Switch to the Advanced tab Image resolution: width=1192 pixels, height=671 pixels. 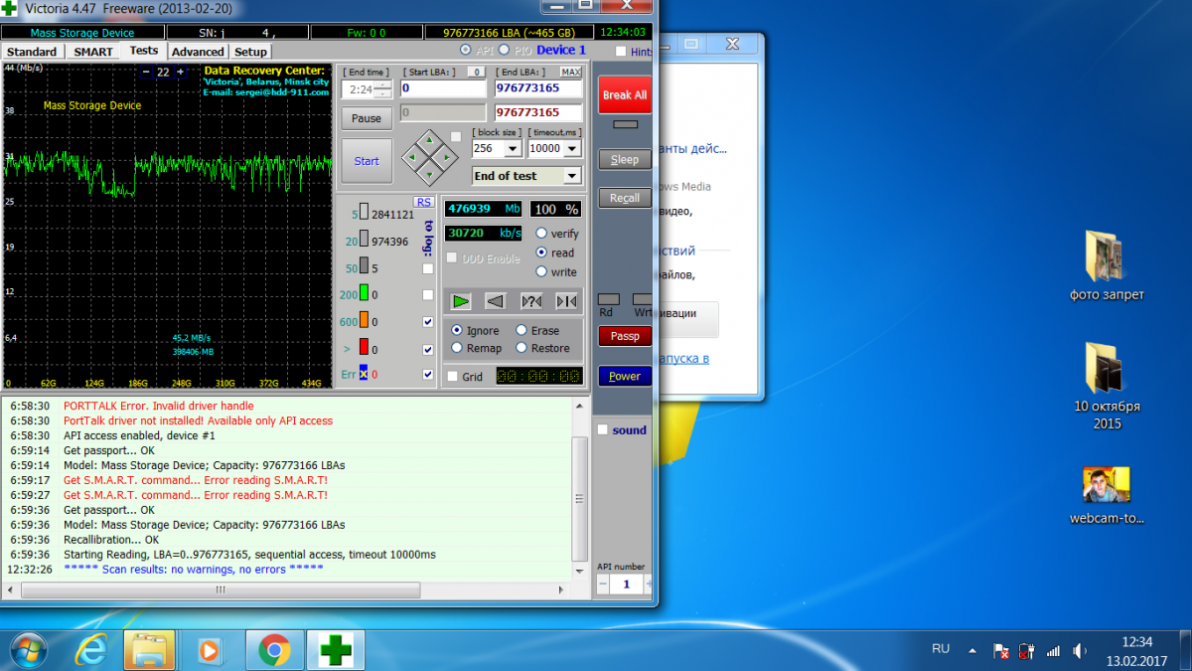tap(198, 52)
